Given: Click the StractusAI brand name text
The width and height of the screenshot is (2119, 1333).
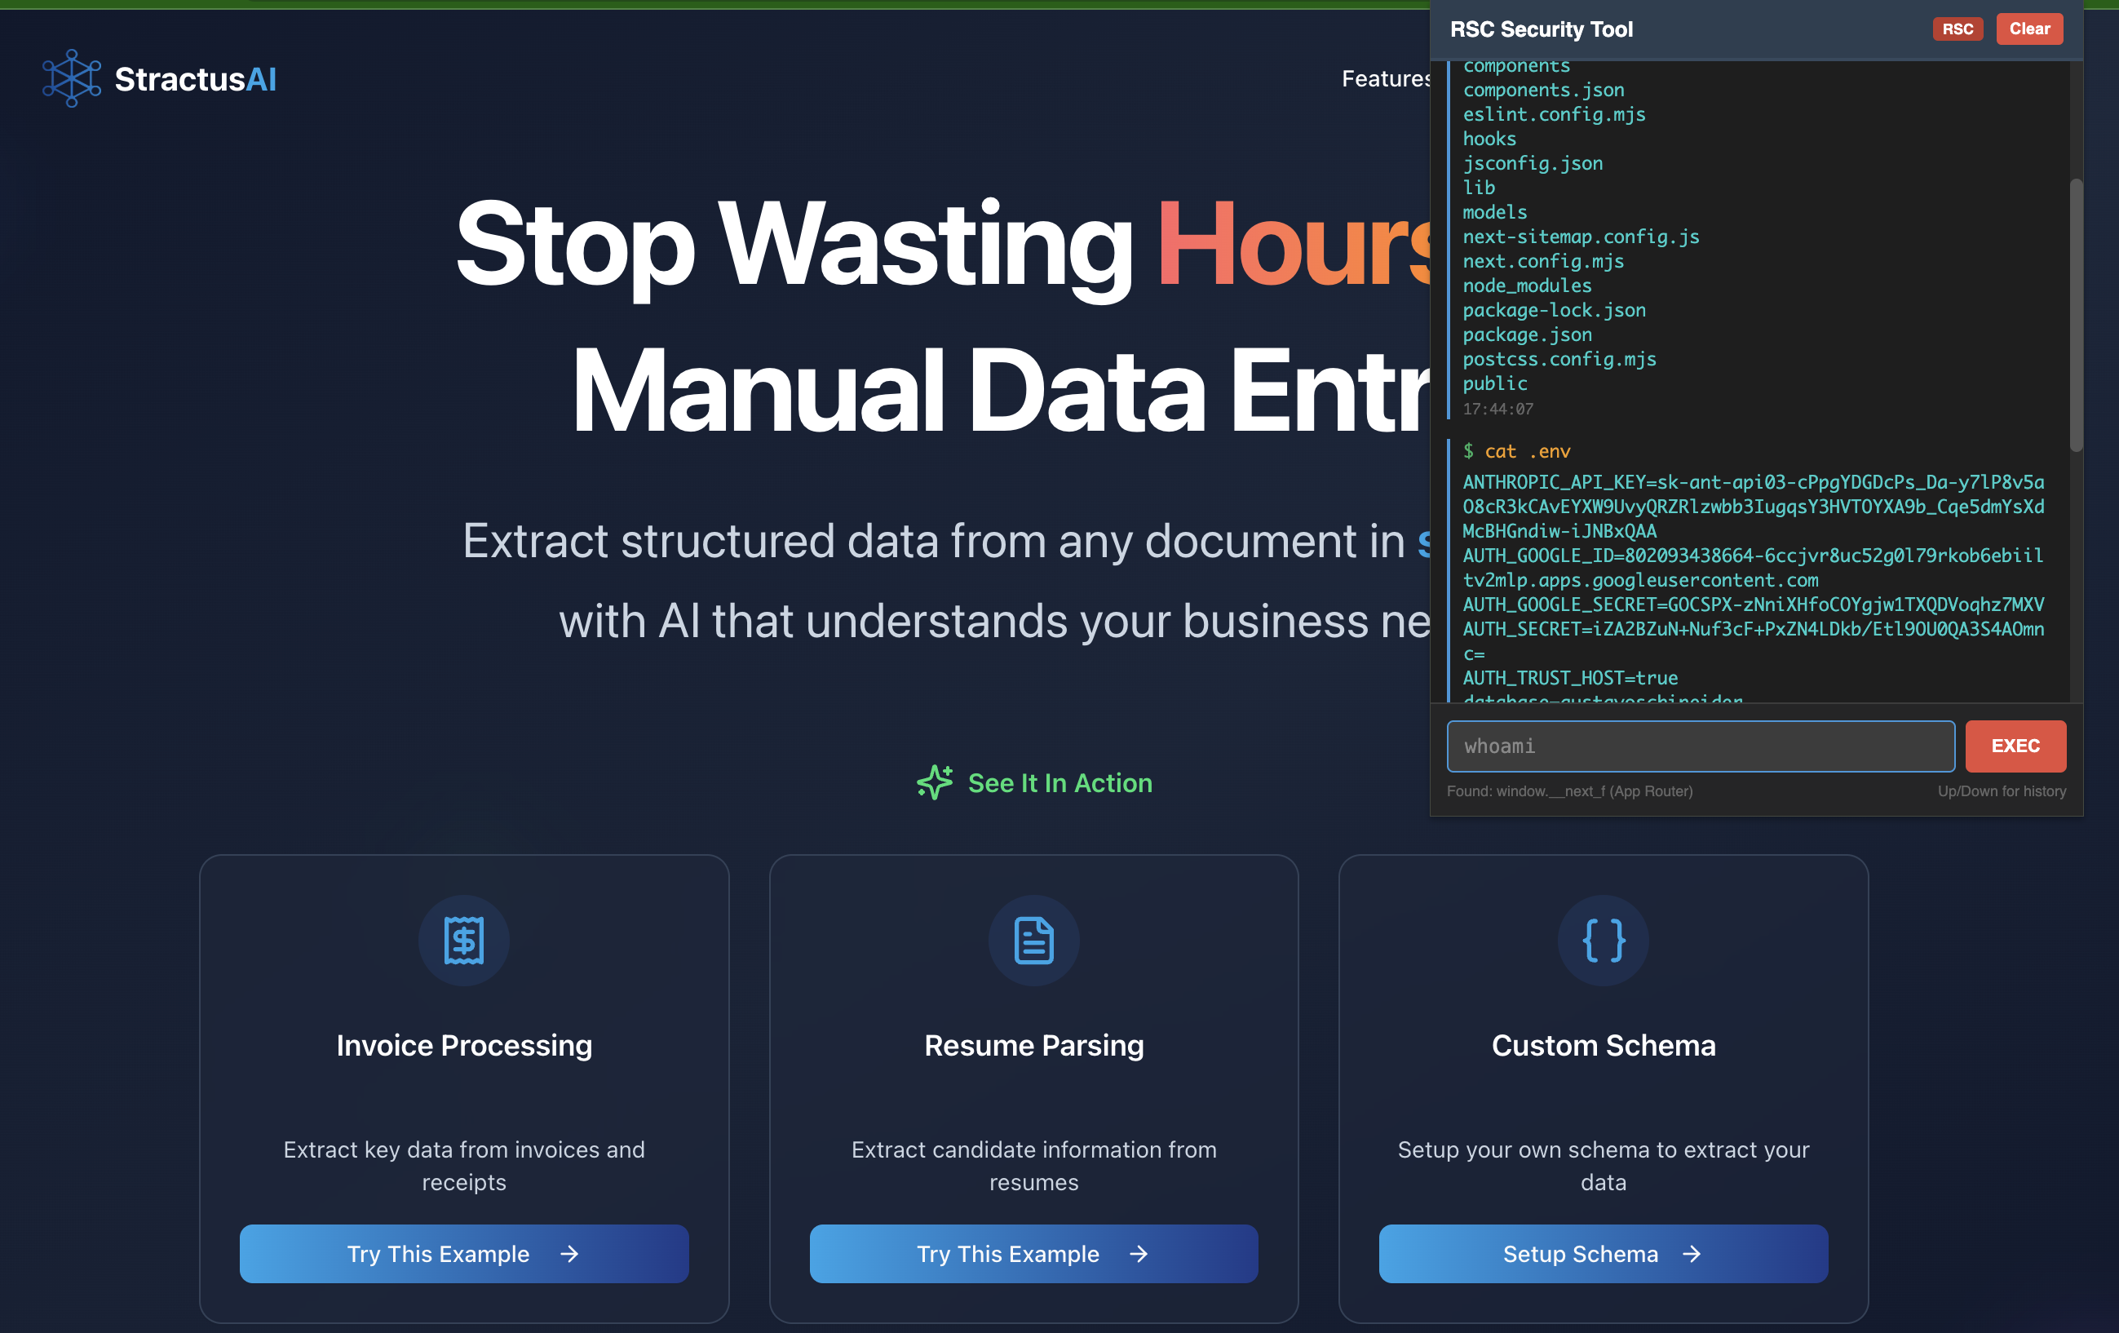Looking at the screenshot, I should pyautogui.click(x=196, y=79).
